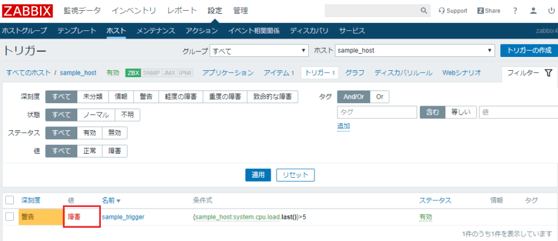Switch to Webシナリオ tab
Viewport: 558px width, 241px height.
[x=462, y=73]
